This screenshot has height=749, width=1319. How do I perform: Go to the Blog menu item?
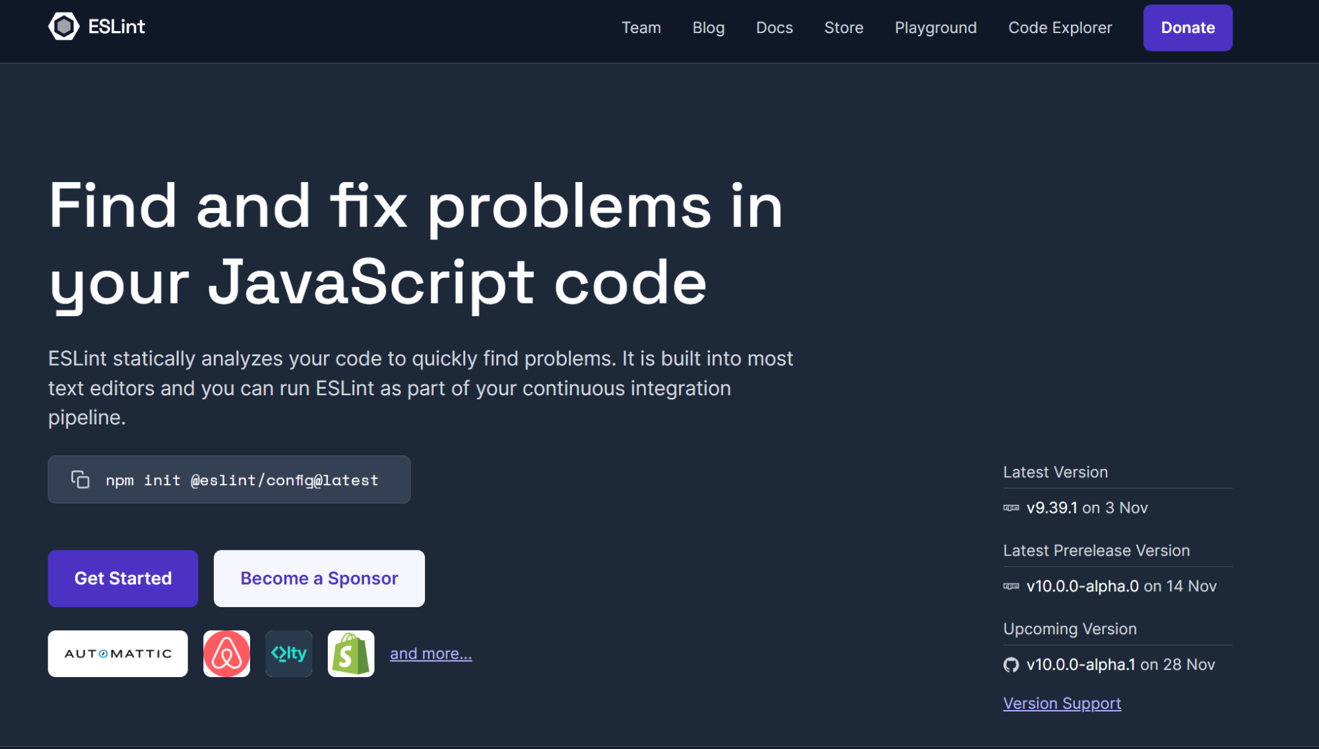click(x=708, y=28)
